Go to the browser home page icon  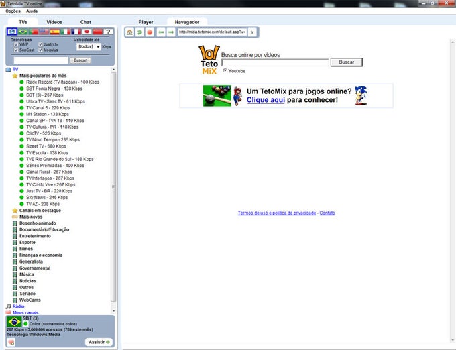pos(129,32)
